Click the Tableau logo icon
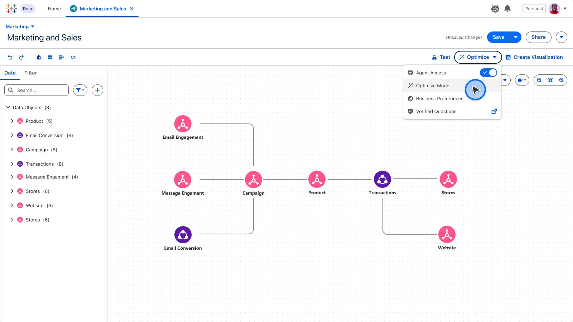Image resolution: width=573 pixels, height=322 pixels. (11, 9)
